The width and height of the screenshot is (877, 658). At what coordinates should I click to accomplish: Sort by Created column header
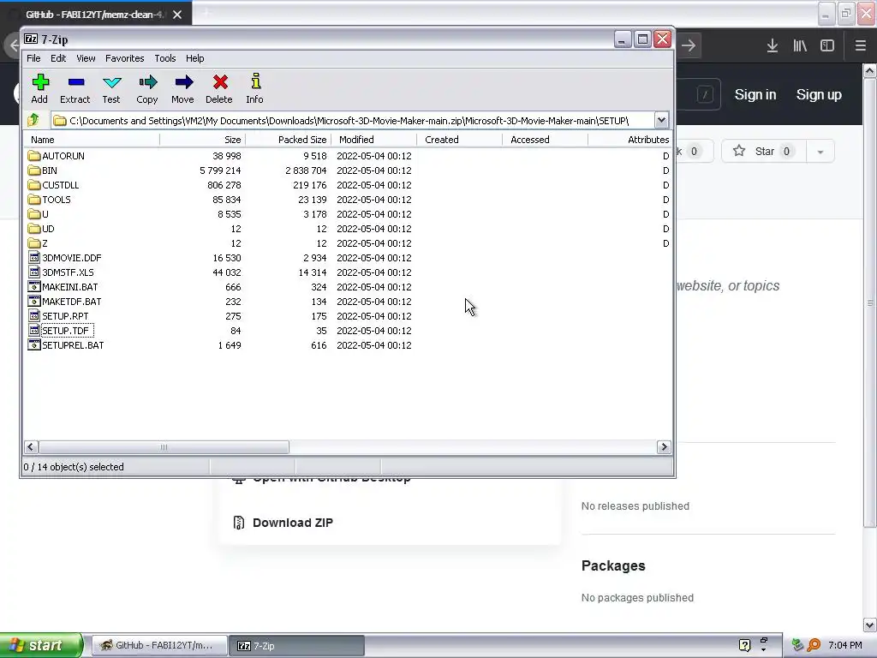click(459, 140)
